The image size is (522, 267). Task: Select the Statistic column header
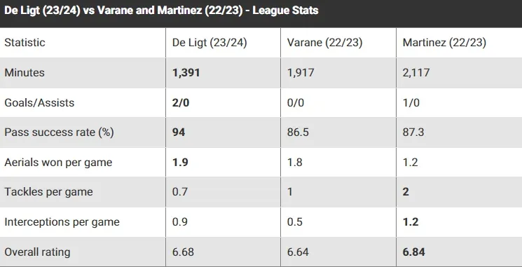(25, 43)
